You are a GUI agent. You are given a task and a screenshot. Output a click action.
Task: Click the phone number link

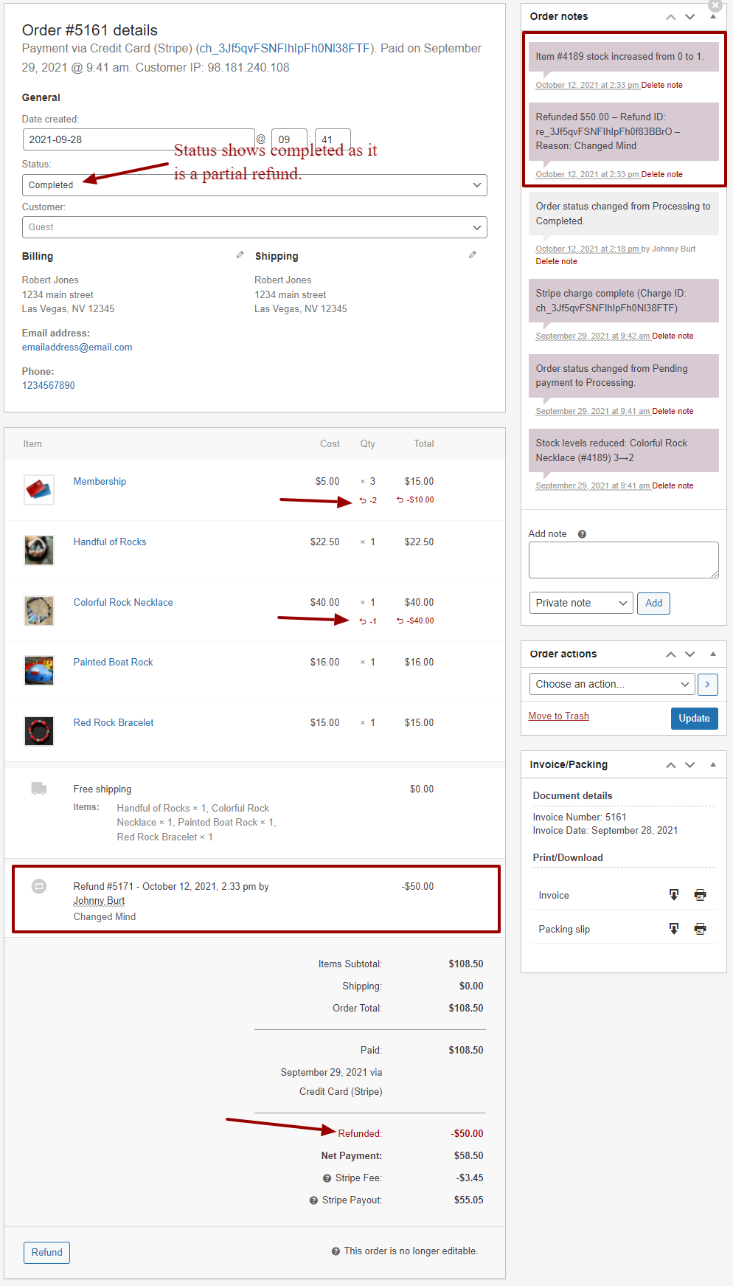(49, 386)
